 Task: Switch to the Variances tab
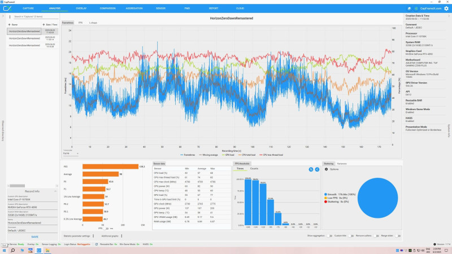(342, 164)
